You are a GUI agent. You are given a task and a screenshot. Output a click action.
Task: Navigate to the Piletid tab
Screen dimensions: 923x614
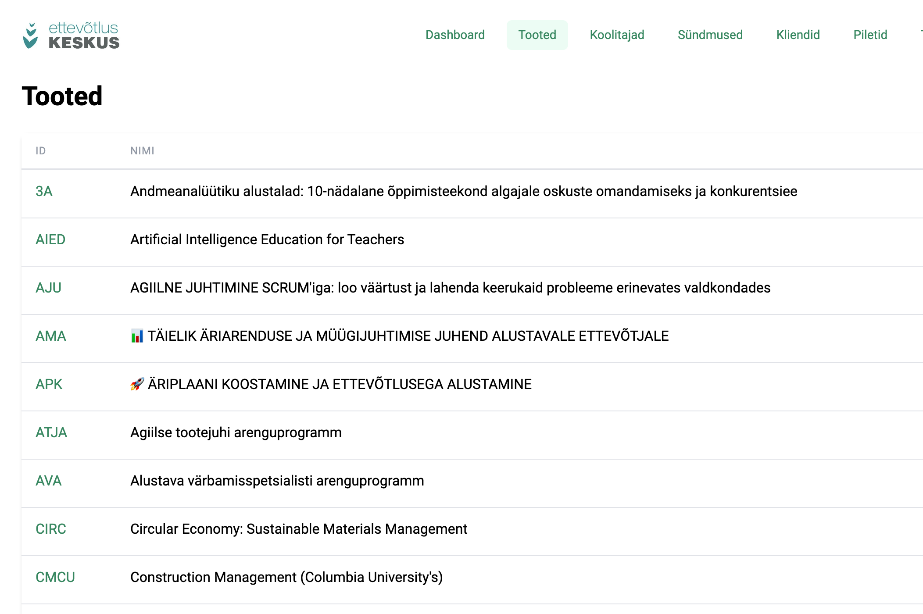coord(870,35)
